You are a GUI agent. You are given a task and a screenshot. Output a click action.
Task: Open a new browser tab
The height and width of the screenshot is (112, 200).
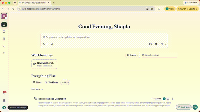[x=54, y=3]
